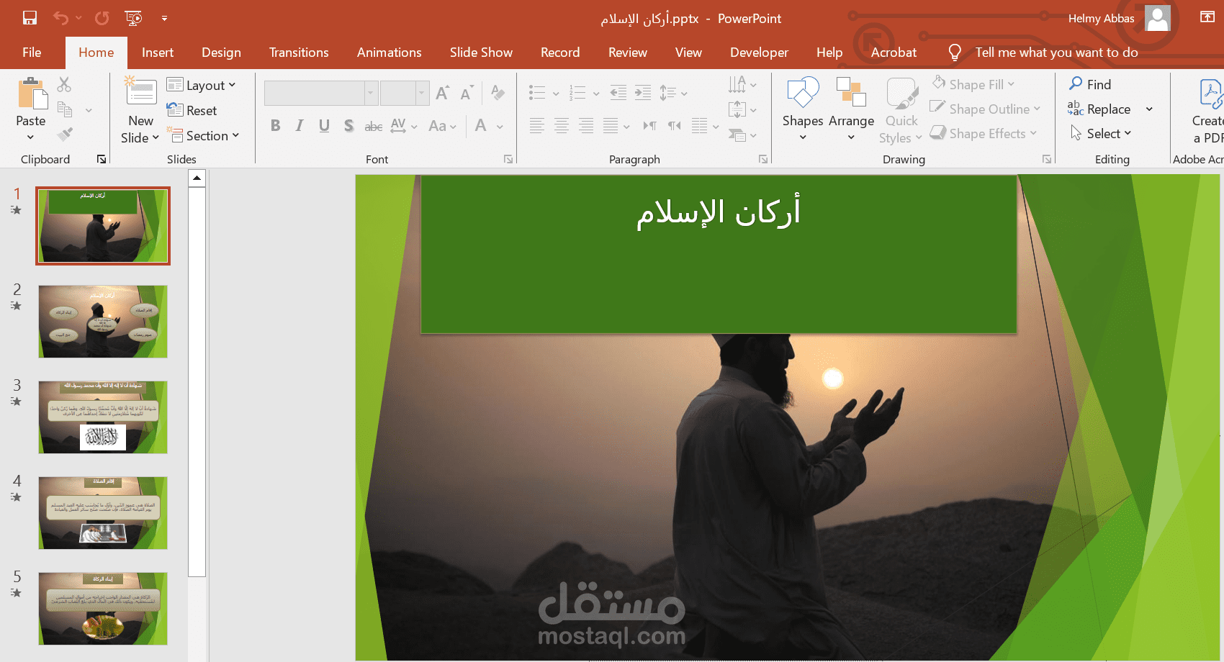1224x662 pixels.
Task: Open Customize Quick Access Toolbar arrow
Action: 164,18
